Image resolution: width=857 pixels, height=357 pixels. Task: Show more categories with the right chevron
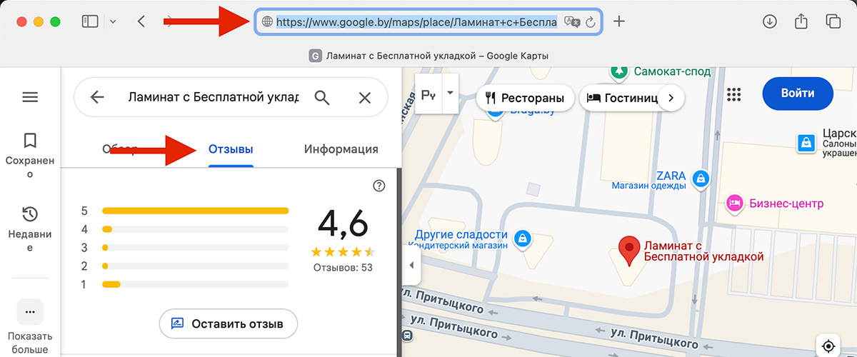coord(670,98)
